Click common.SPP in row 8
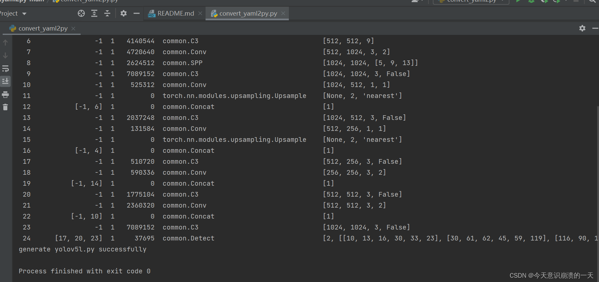Viewport: 599px width, 282px height. tap(183, 63)
